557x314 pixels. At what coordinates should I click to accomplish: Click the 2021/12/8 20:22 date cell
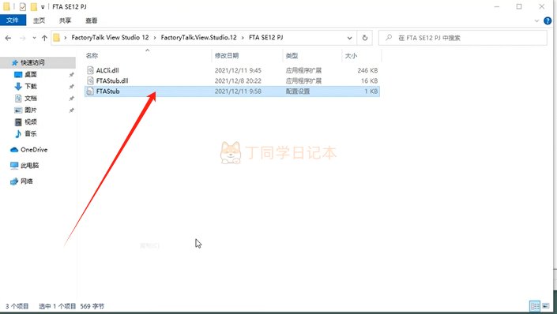(238, 81)
